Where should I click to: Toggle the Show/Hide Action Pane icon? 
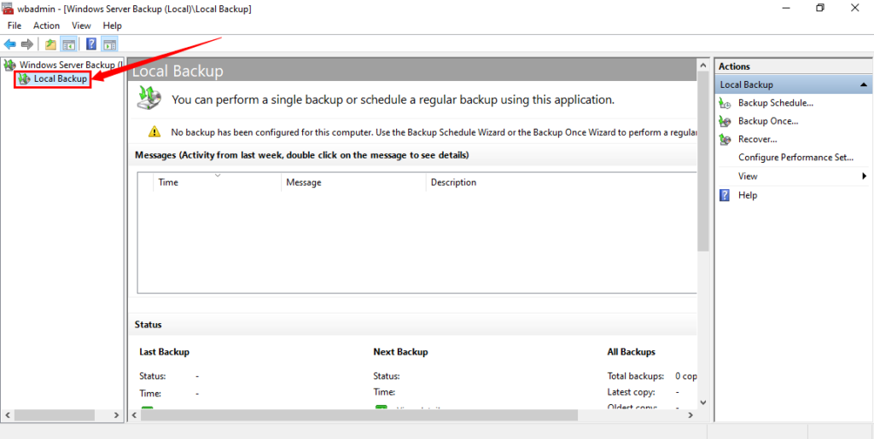(x=109, y=44)
